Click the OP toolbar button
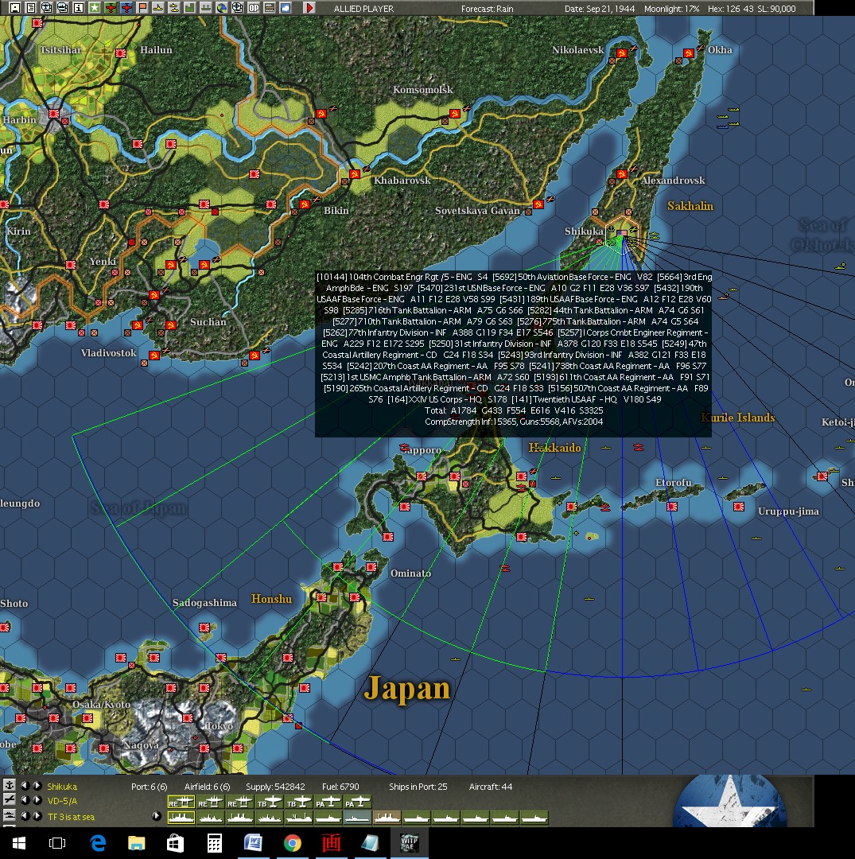The width and height of the screenshot is (855, 859). 254,8
